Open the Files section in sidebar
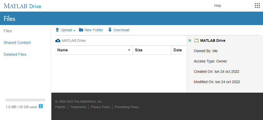Image resolution: width=263 pixels, height=120 pixels. [x=8, y=31]
